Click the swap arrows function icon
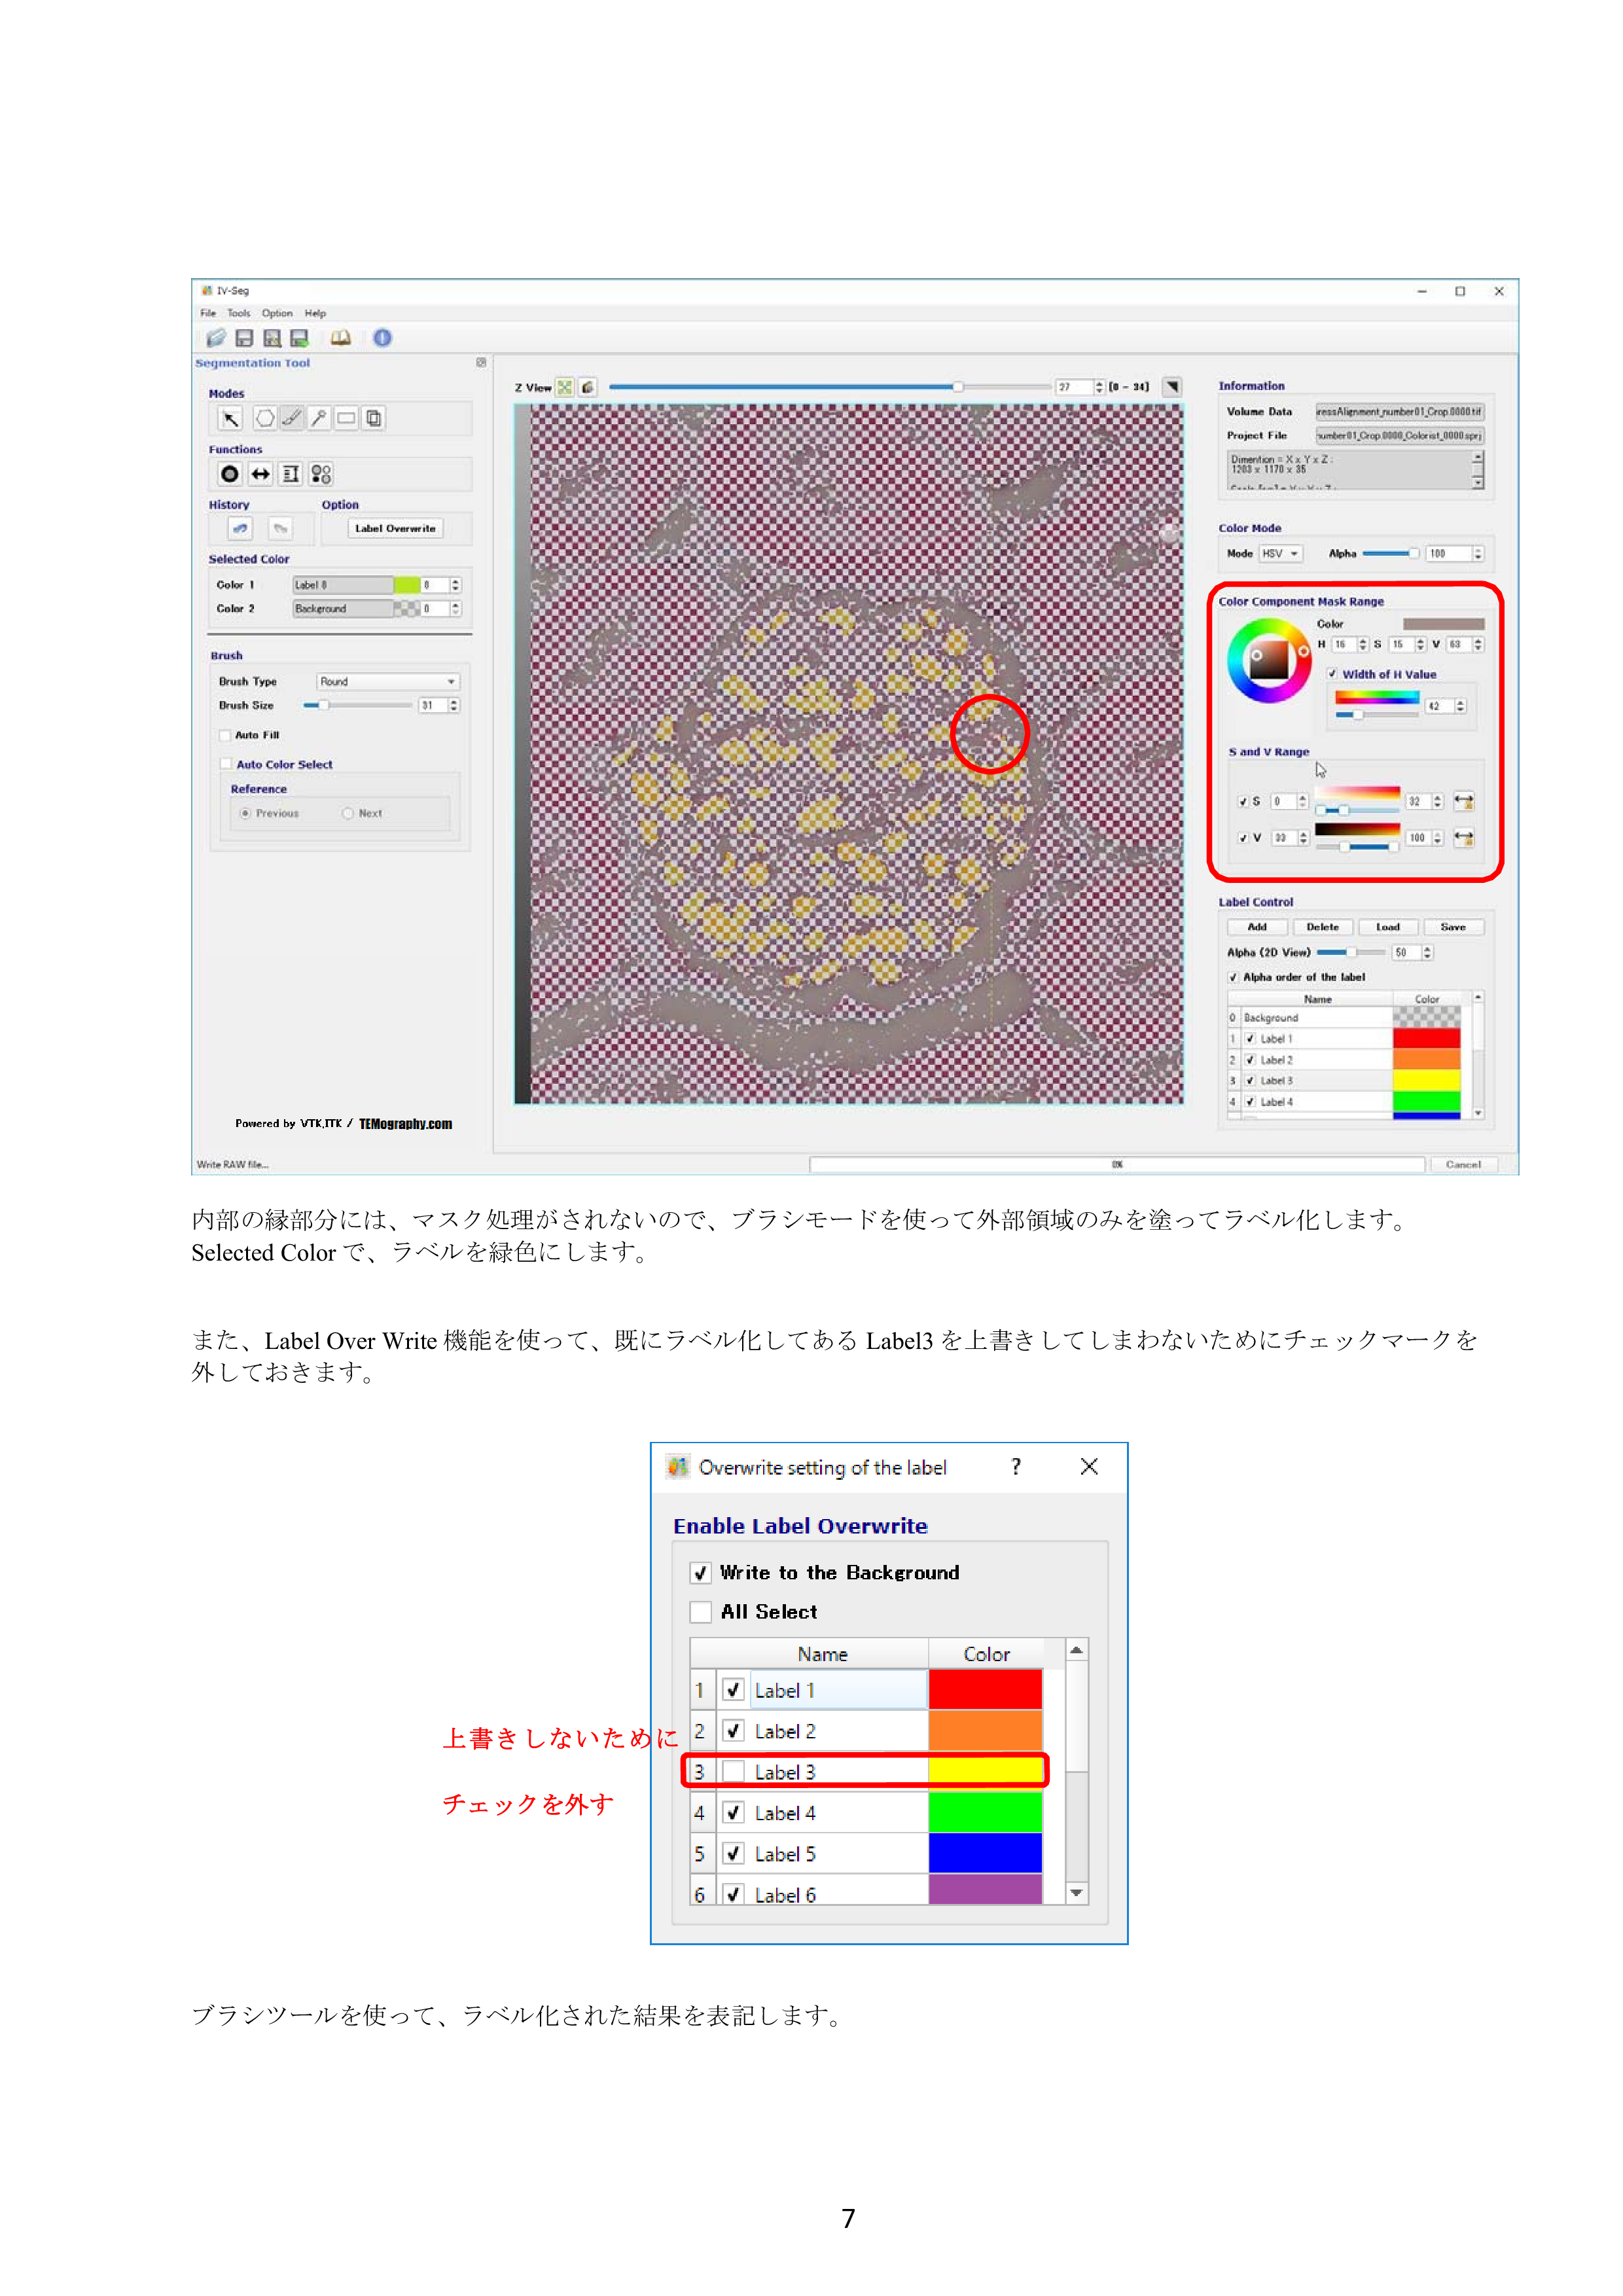 [x=261, y=474]
